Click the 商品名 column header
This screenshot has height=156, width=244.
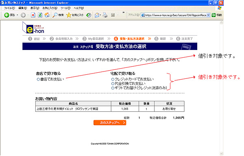[x=73, y=104]
